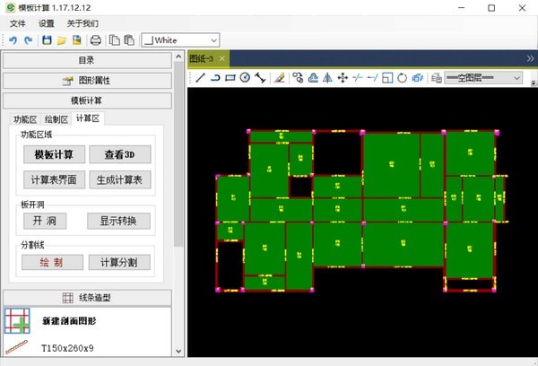Click the 生成计算表 button
The image size is (538, 366).
tap(120, 179)
